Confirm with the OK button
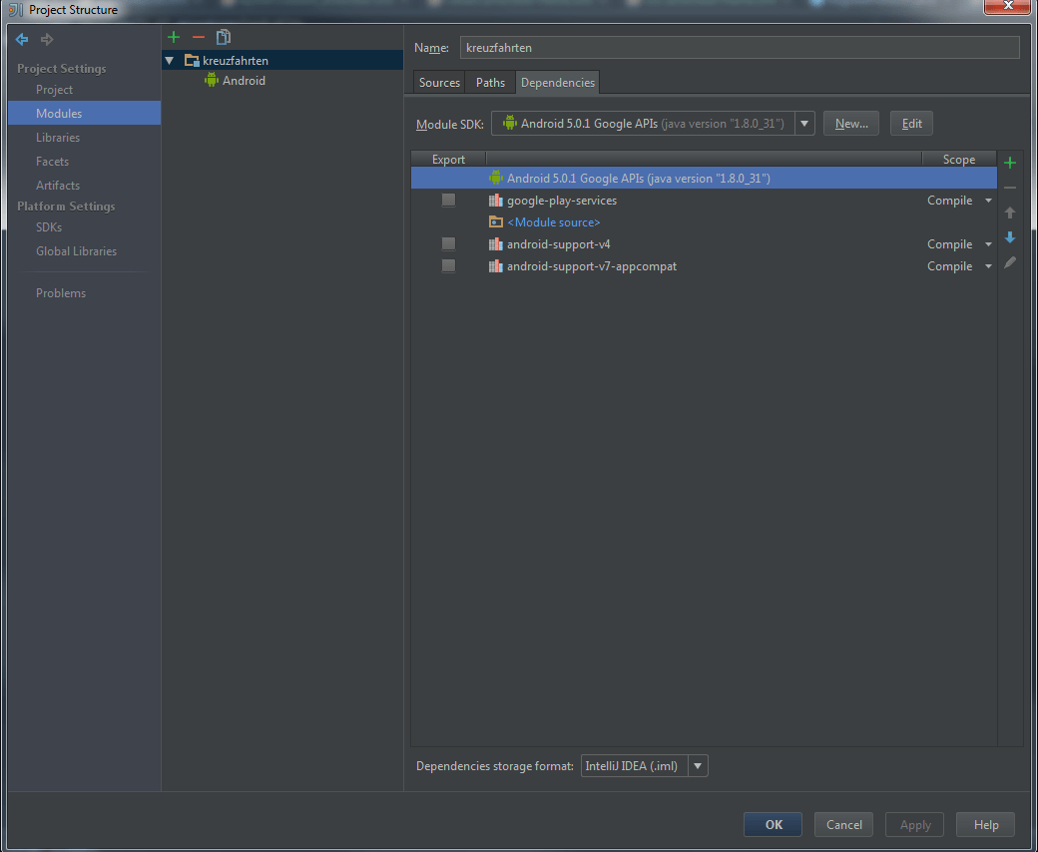The width and height of the screenshot is (1038, 852). pyautogui.click(x=773, y=825)
